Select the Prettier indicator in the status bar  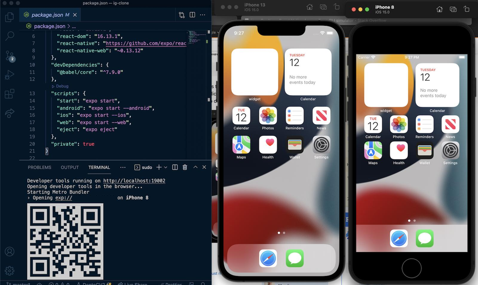[171, 283]
